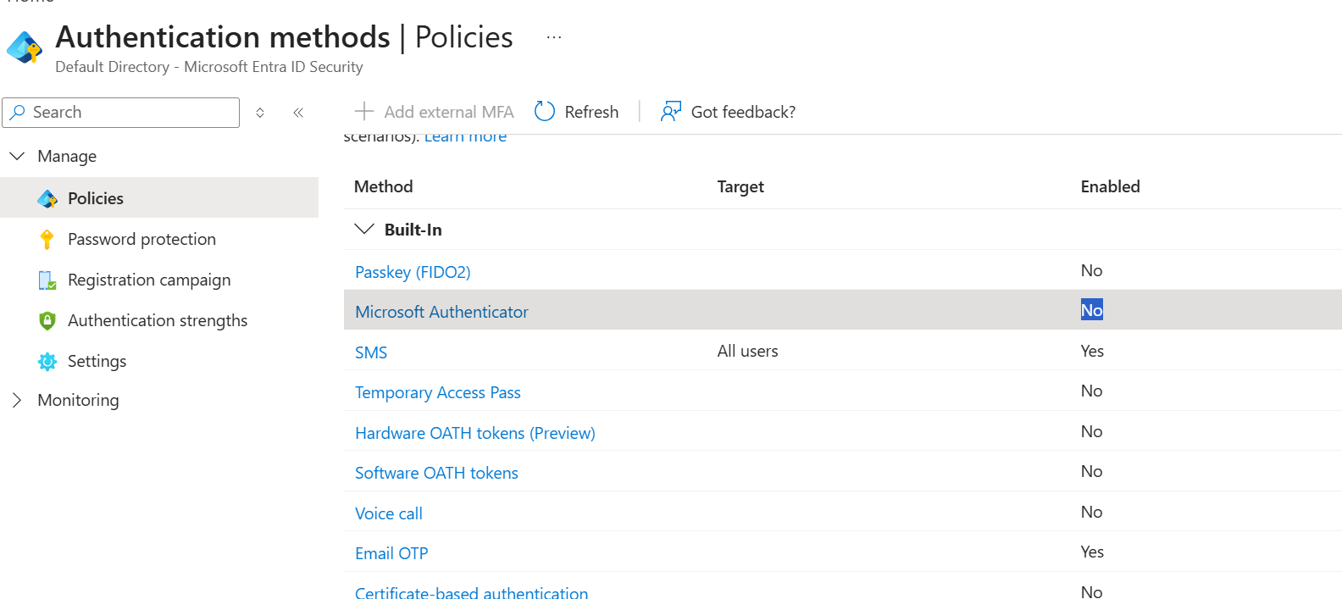Click the Refresh button label

pos(591,112)
